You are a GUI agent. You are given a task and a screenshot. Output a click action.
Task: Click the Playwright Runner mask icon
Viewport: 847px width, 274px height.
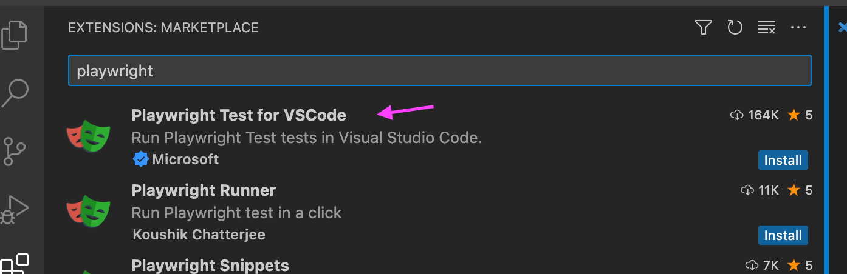point(89,212)
